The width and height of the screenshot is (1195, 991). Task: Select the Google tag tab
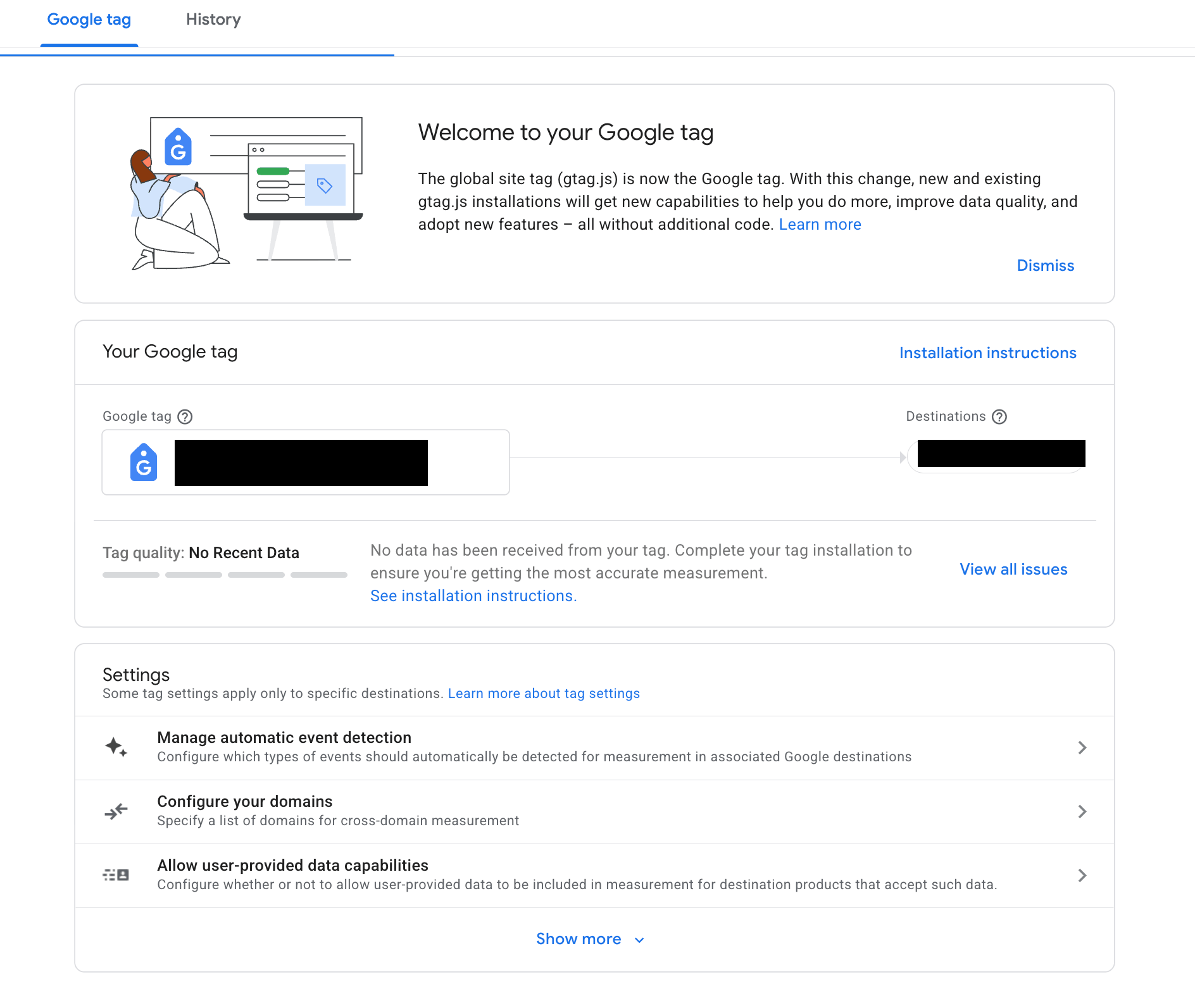pyautogui.click(x=89, y=20)
